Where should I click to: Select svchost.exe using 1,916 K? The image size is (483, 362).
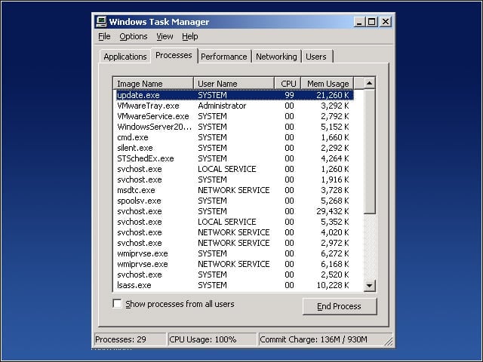pos(235,179)
